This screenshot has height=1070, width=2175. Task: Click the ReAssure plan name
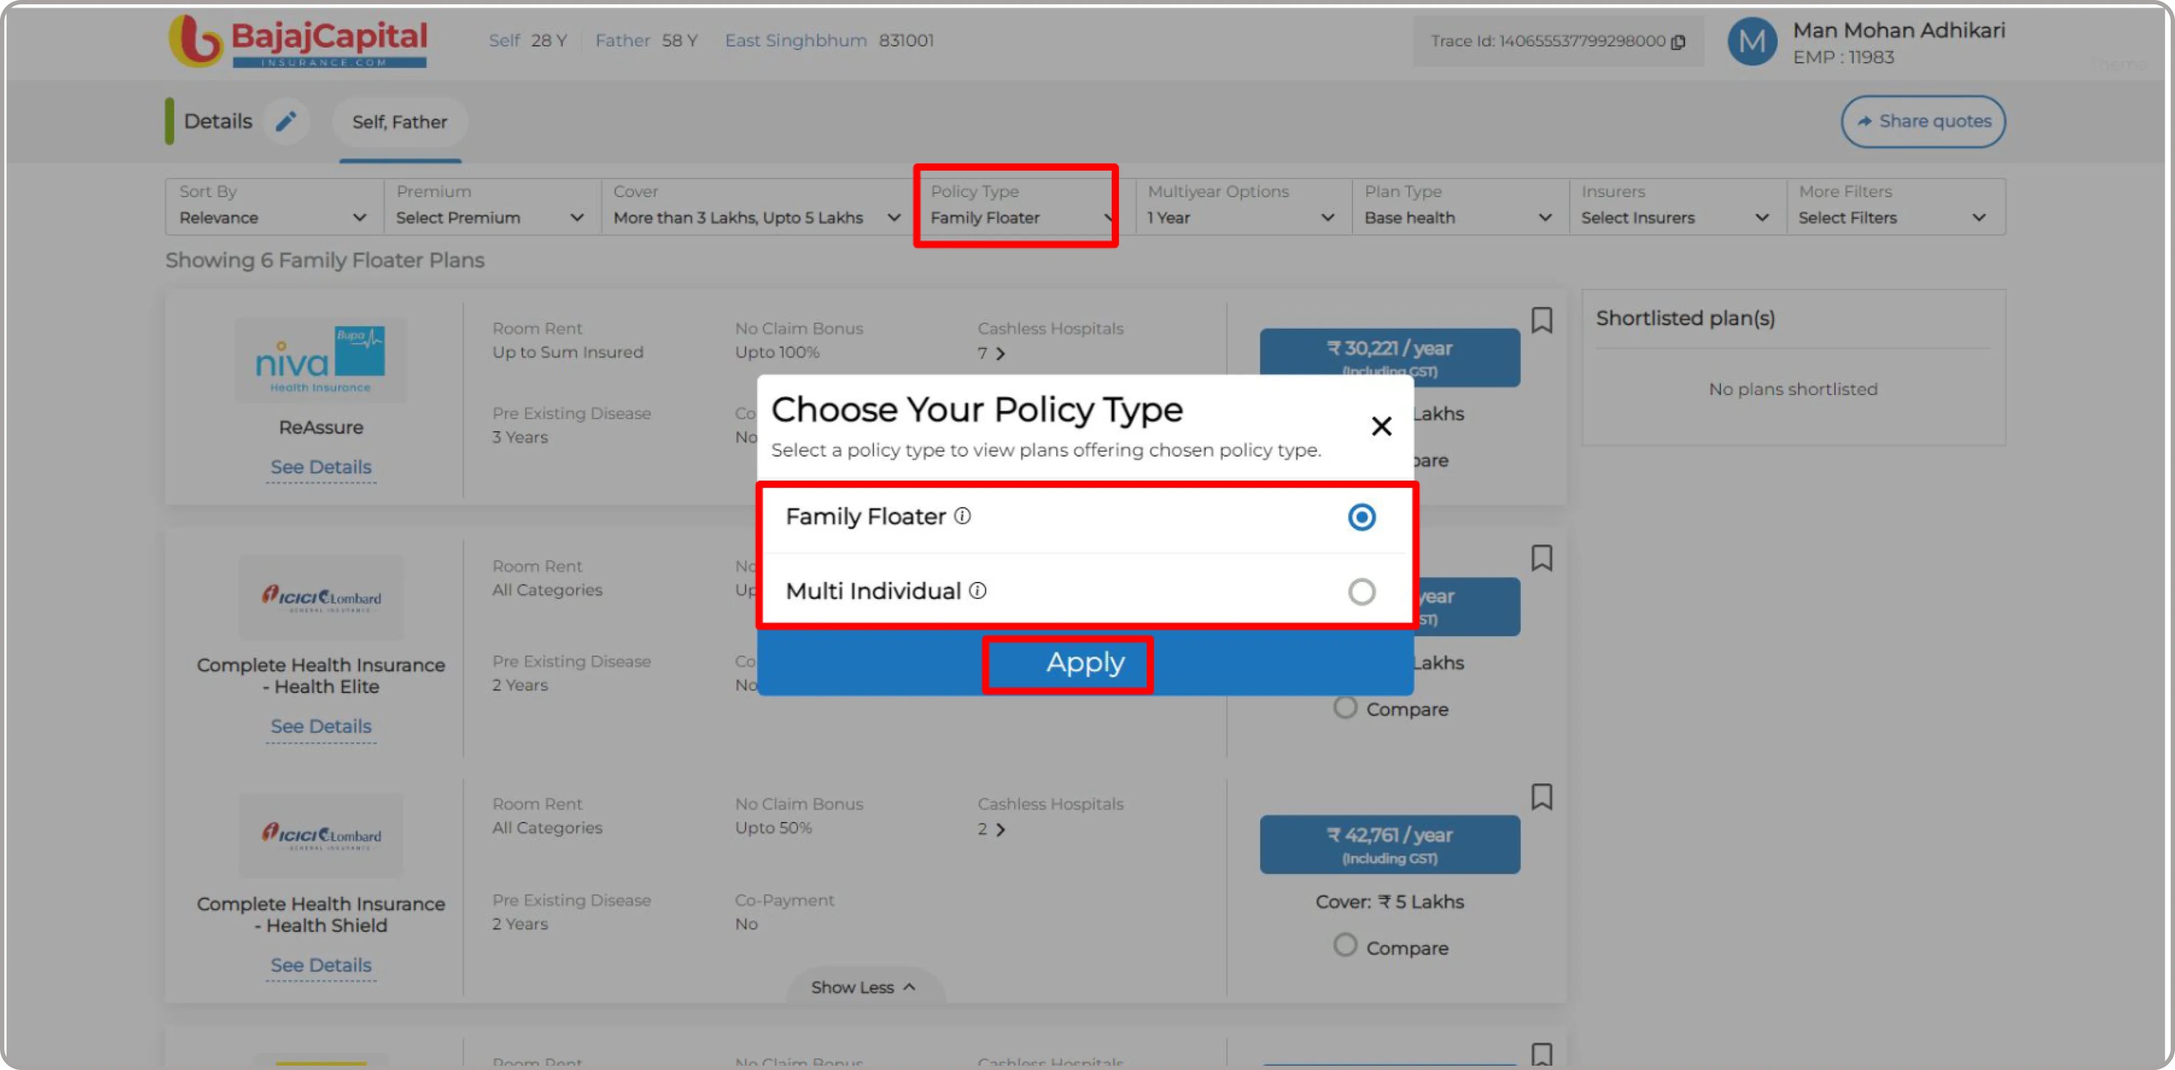click(321, 427)
